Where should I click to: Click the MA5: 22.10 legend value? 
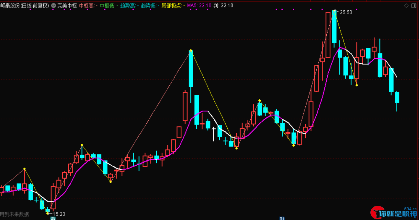[x=199, y=5]
